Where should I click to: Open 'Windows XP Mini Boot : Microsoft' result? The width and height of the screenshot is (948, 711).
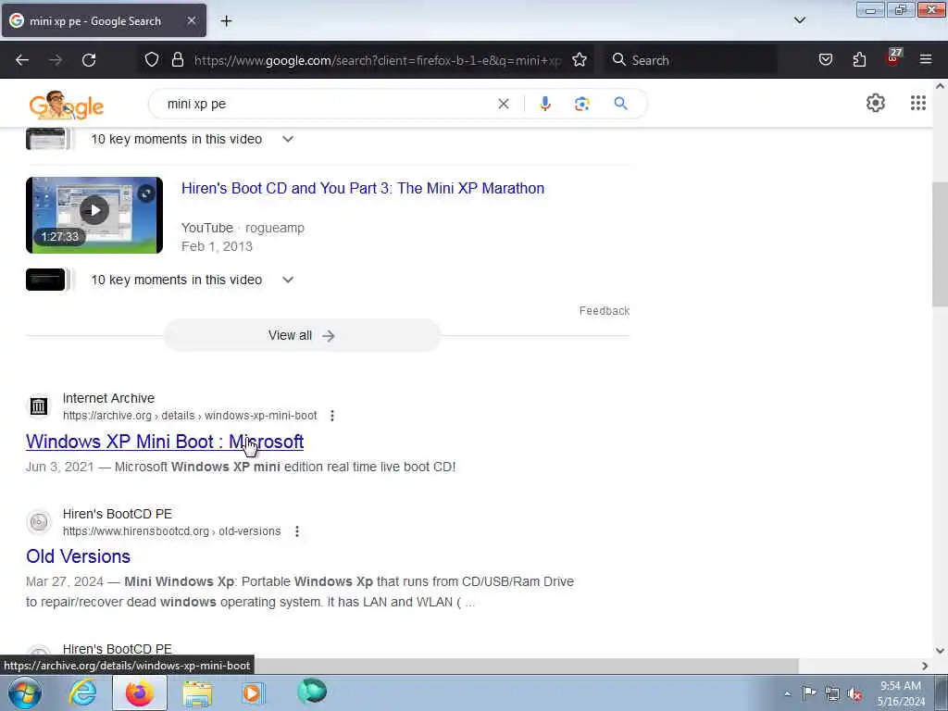click(165, 442)
